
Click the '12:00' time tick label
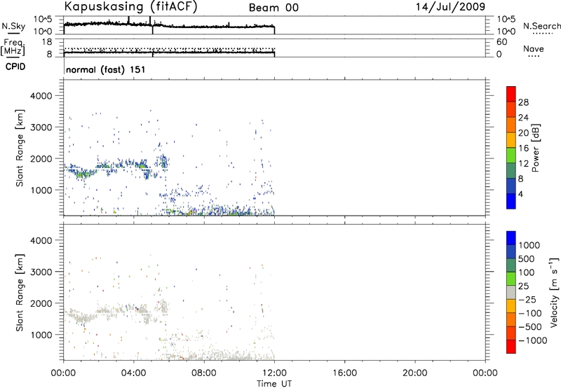click(x=274, y=373)
